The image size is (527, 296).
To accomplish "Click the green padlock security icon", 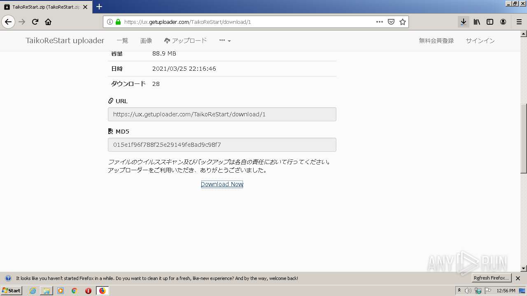I will pos(118,22).
